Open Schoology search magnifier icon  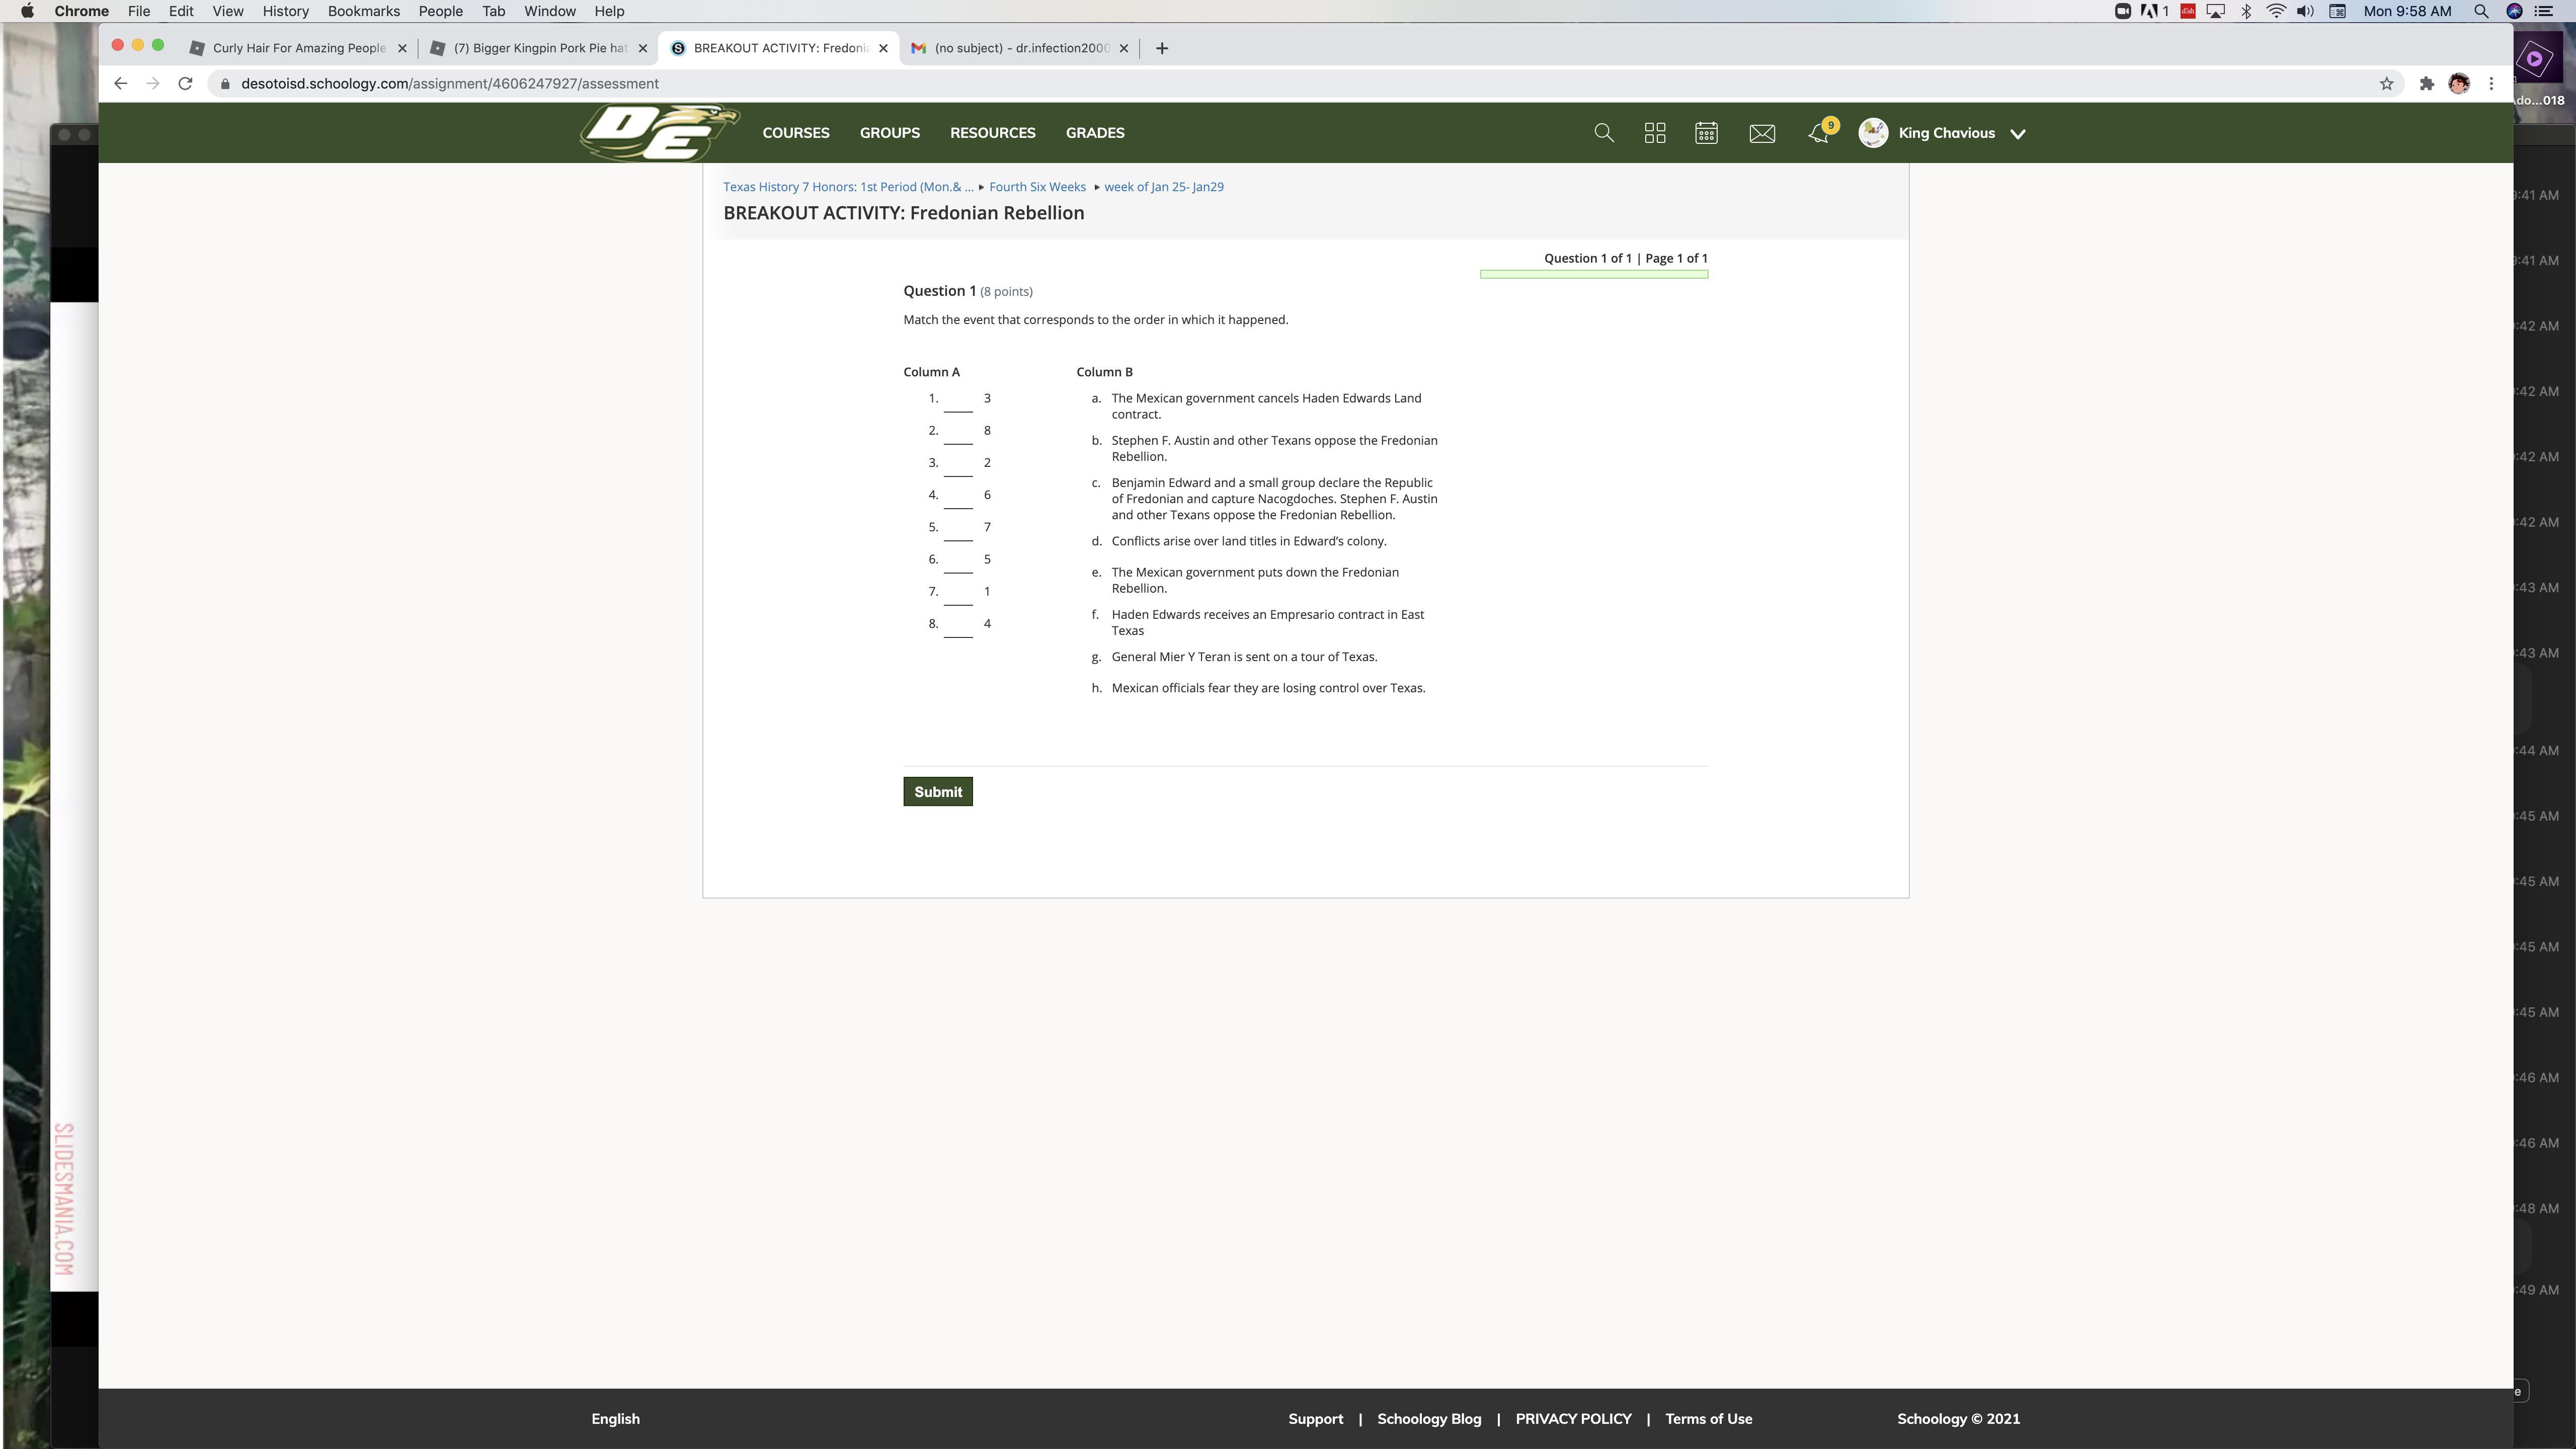(x=1603, y=133)
